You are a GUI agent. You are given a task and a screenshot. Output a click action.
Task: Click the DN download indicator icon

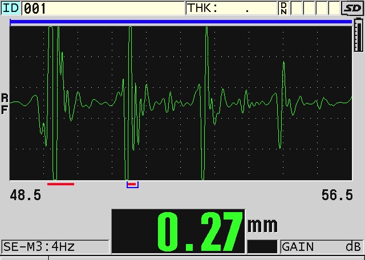(x=283, y=8)
